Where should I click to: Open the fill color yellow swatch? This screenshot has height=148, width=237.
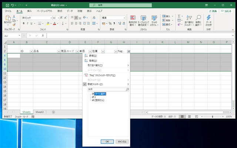pos(48,23)
